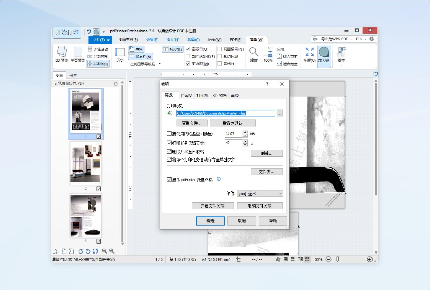Image resolution: width=430 pixels, height=290 pixels.
Task: Collapse the 认真做设计.PDF tree node
Action: 55,84
